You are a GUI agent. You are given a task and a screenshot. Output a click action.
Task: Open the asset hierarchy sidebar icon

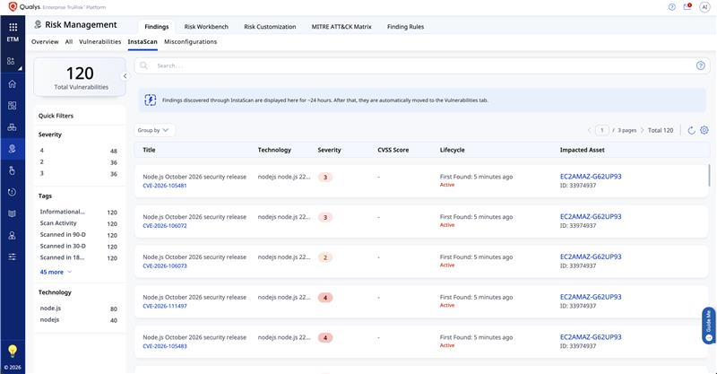pyautogui.click(x=13, y=127)
